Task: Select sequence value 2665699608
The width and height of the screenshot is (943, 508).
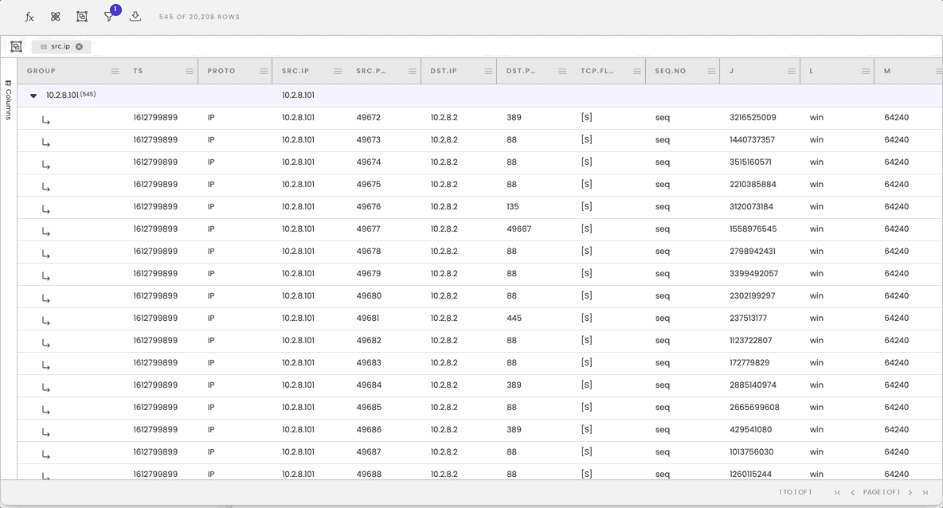Action: (x=755, y=407)
